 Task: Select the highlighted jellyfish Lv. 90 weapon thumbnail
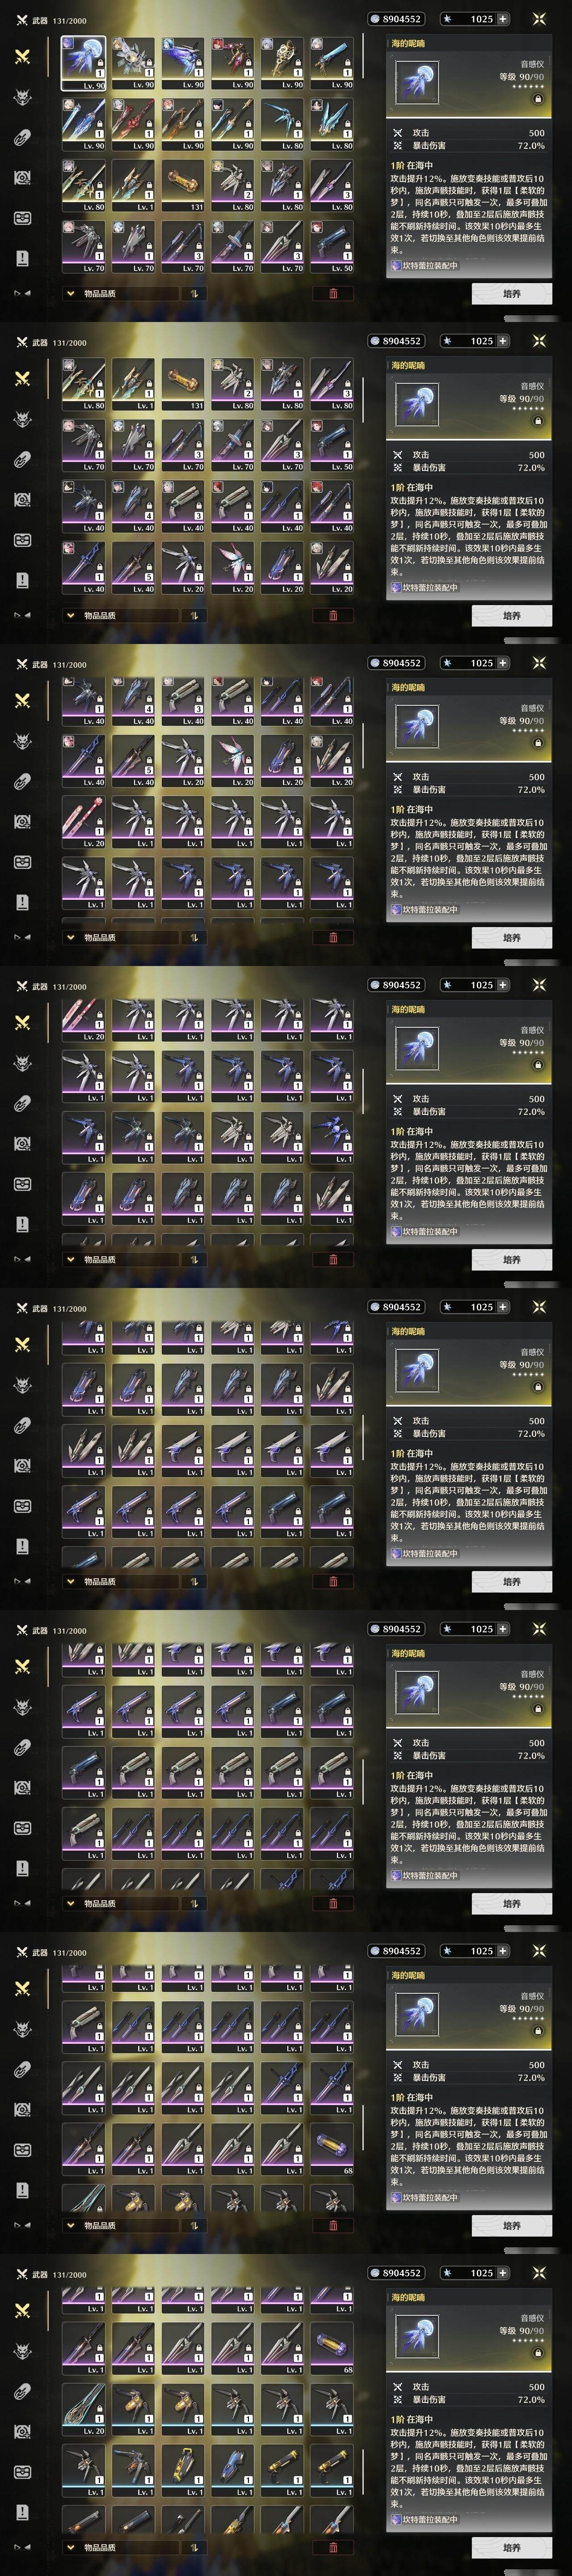click(x=83, y=63)
